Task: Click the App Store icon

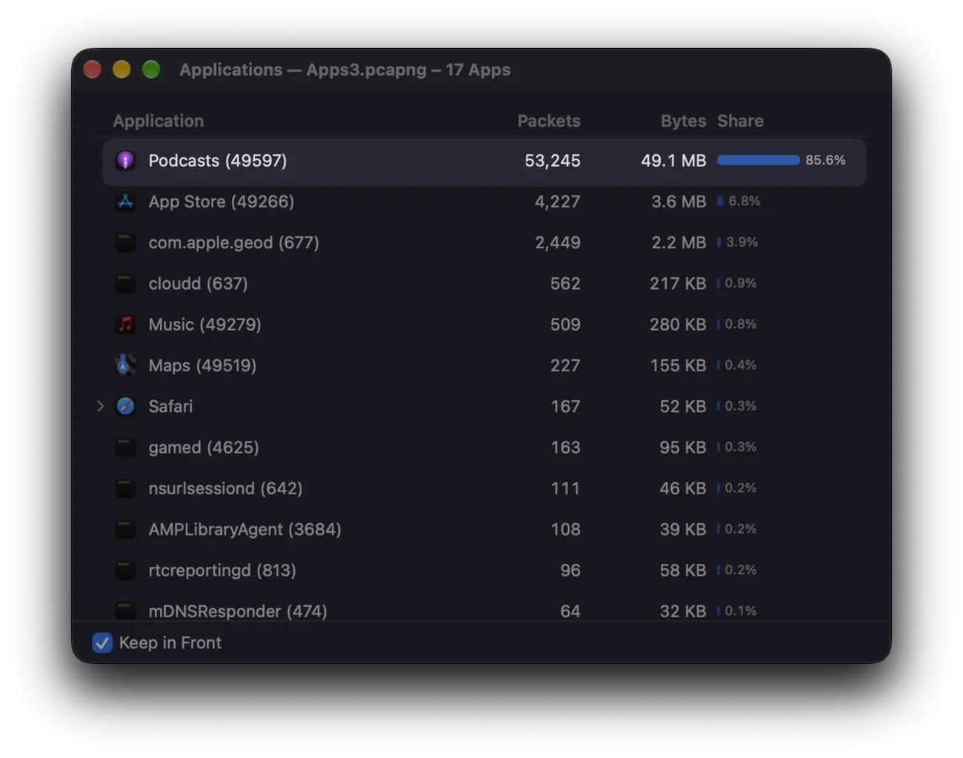Action: point(125,202)
